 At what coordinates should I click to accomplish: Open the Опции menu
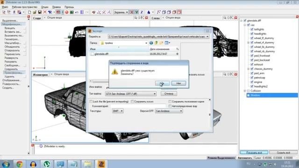pos(45,7)
